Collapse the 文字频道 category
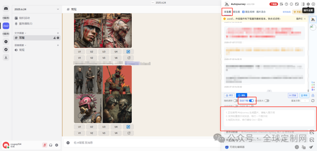The image size is (317, 151). [x=20, y=33]
